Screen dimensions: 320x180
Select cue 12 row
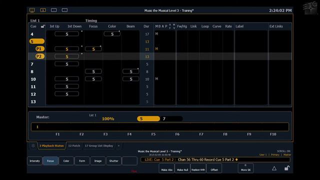160,94
